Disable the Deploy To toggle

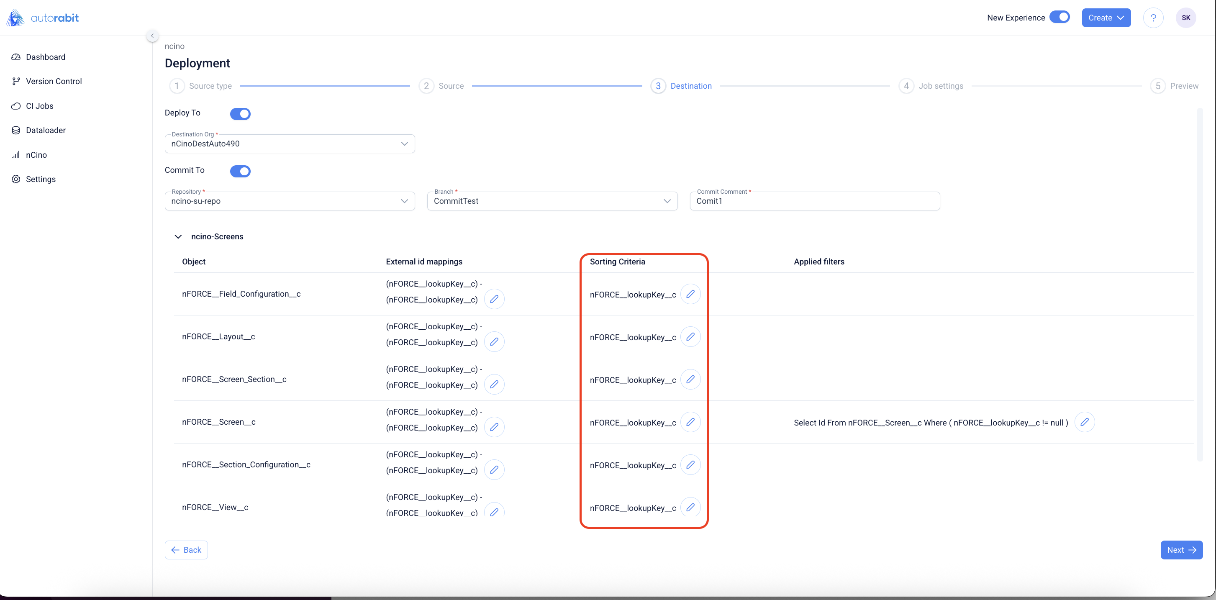[240, 114]
